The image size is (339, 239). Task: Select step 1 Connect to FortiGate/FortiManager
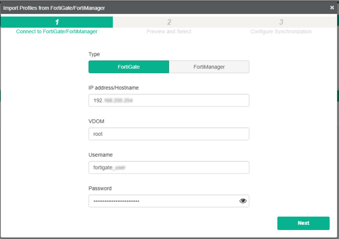(56, 26)
